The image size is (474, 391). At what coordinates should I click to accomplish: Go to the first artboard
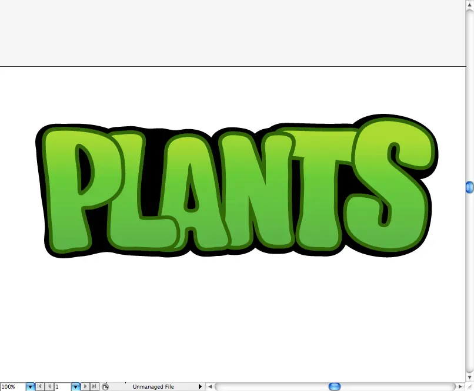coord(39,386)
